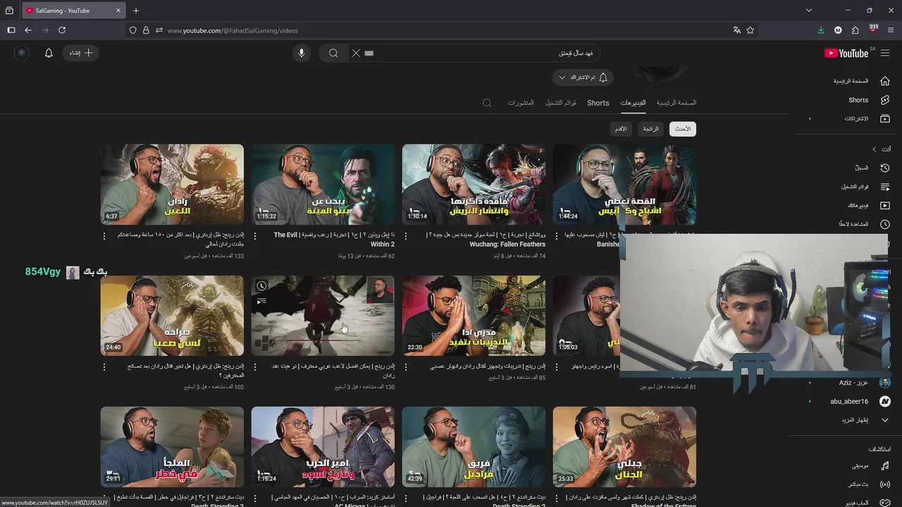Open three-dot menu for 102K views video
Viewport: 902px width, 507px height.
[x=104, y=367]
